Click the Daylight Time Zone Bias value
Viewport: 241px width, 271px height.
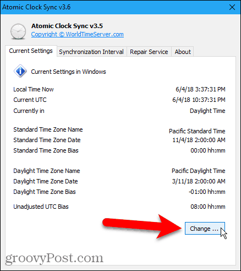(x=207, y=192)
